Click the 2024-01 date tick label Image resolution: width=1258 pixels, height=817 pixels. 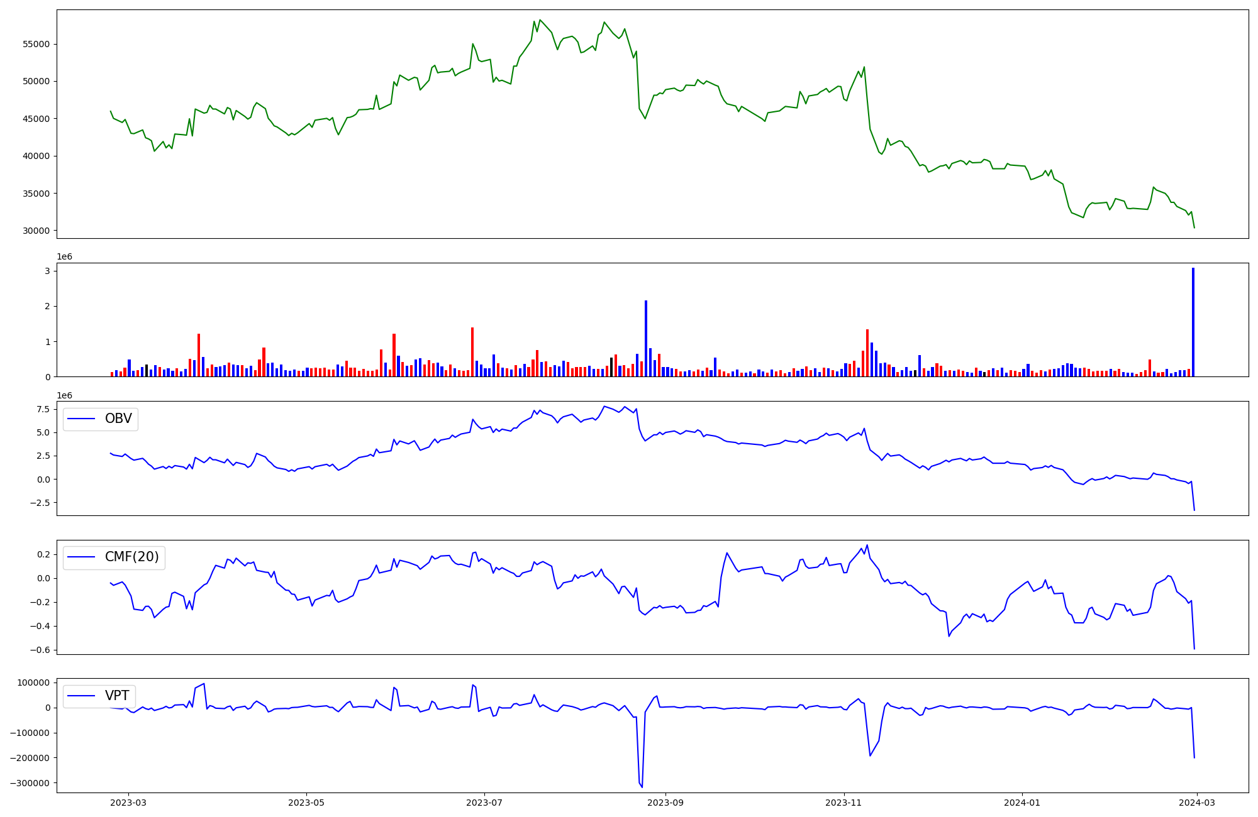click(1022, 803)
